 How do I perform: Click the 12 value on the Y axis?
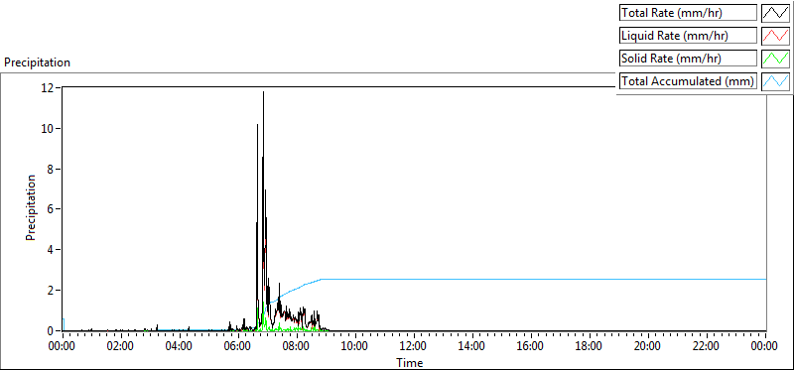(48, 87)
